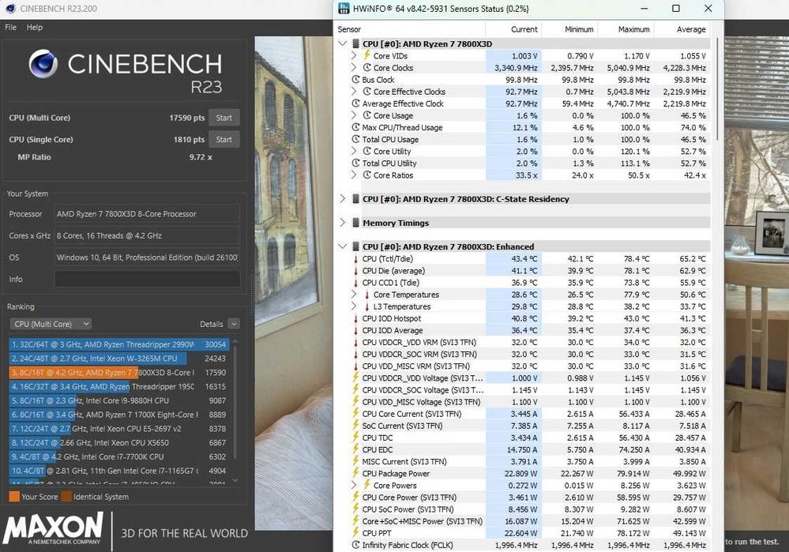
Task: Open the CPU (Multi Core) ranking dropdown
Action: coord(52,324)
